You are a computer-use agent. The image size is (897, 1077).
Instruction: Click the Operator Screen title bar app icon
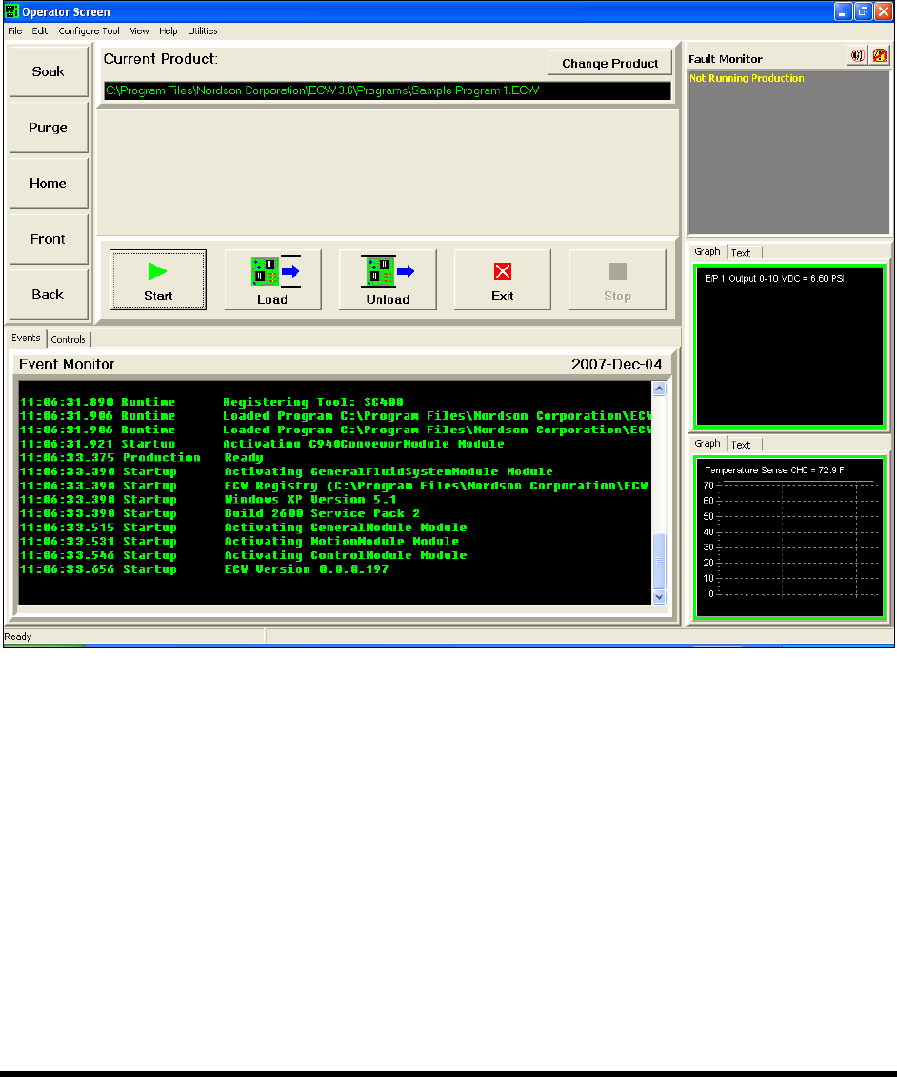[11, 11]
